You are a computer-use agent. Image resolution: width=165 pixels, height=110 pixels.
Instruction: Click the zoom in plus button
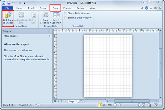[x=139, y=105]
